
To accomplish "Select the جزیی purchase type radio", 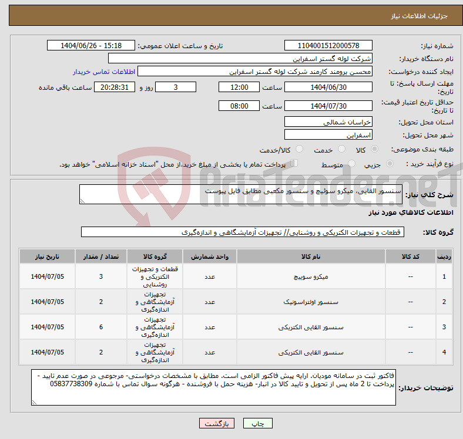I will (390, 163).
